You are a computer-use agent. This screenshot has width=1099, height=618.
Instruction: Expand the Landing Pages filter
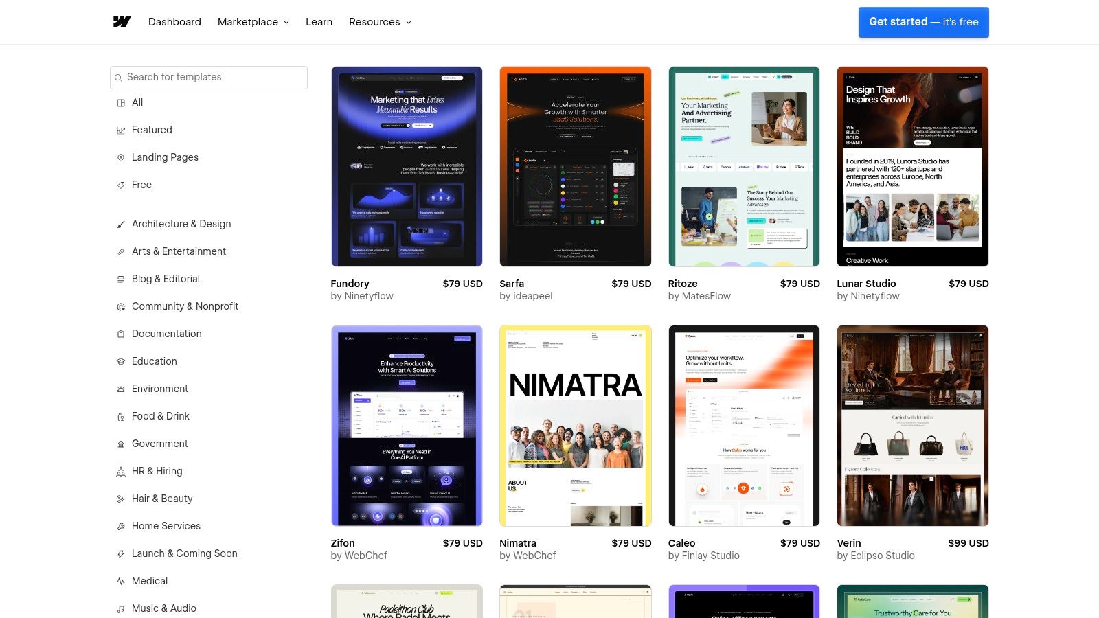165,157
